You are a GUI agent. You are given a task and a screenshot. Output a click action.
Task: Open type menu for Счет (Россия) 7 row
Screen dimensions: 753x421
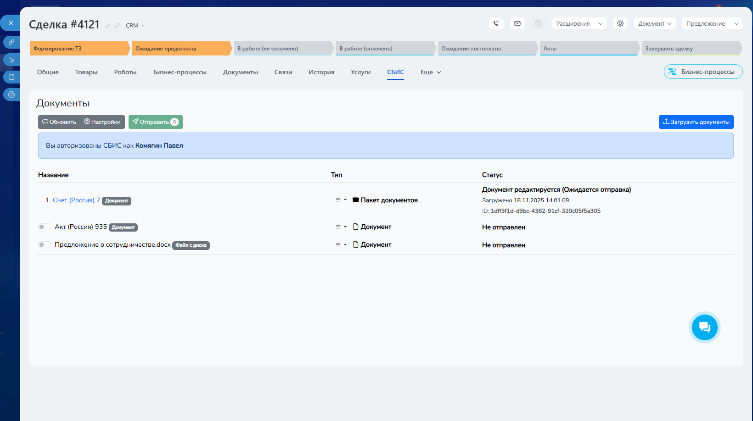[341, 200]
